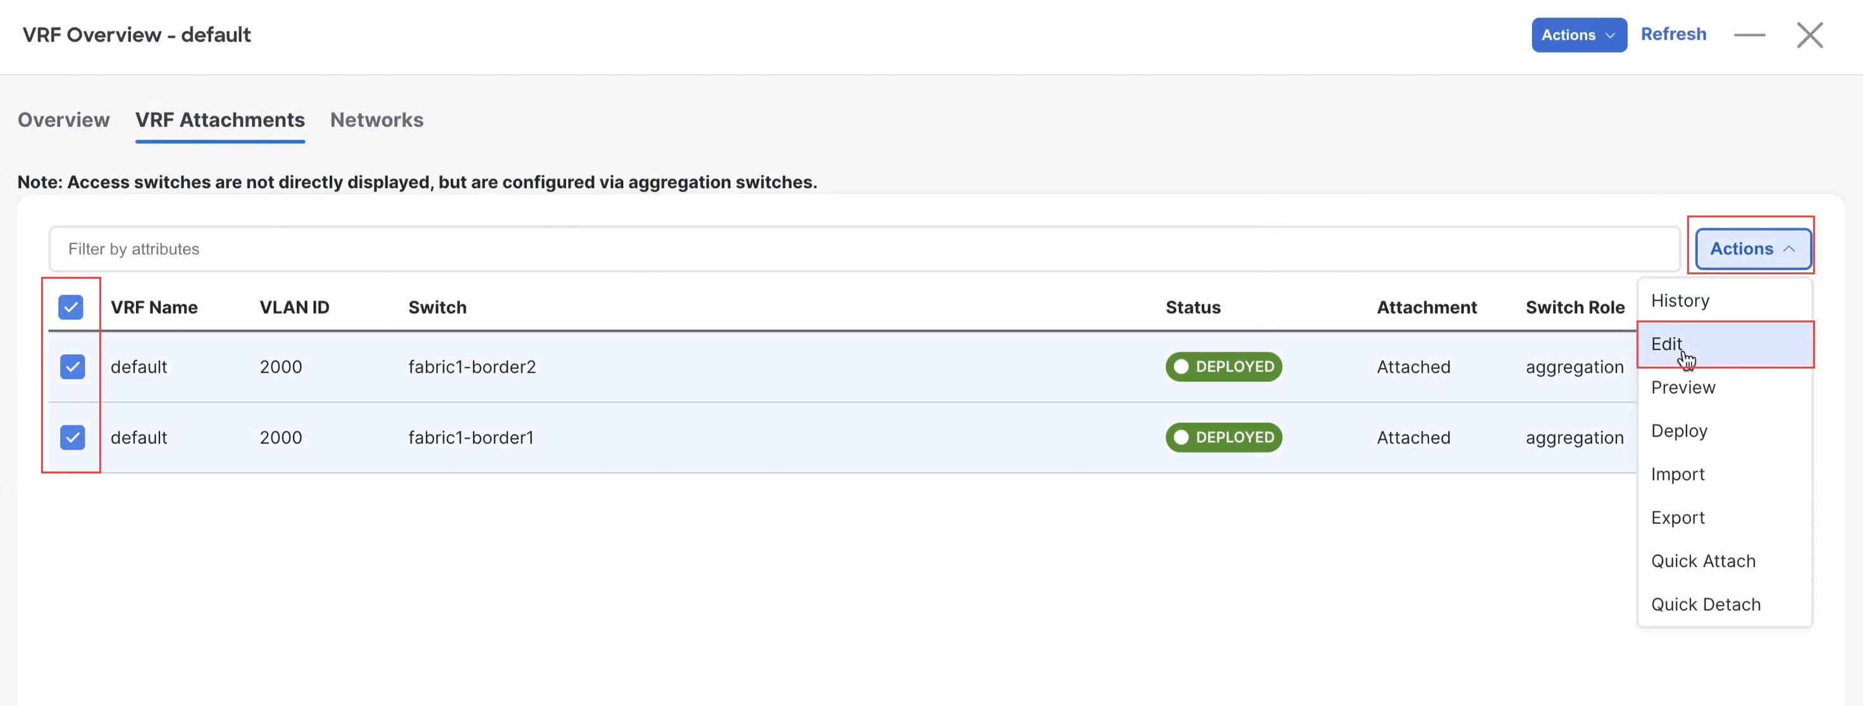Click the DEPLOYED status badge for fabric1-border2
1863x706 pixels.
[1223, 367]
